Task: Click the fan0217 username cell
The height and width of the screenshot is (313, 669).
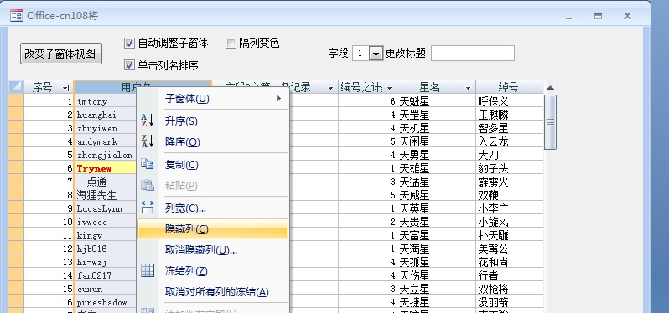Action: [106, 275]
